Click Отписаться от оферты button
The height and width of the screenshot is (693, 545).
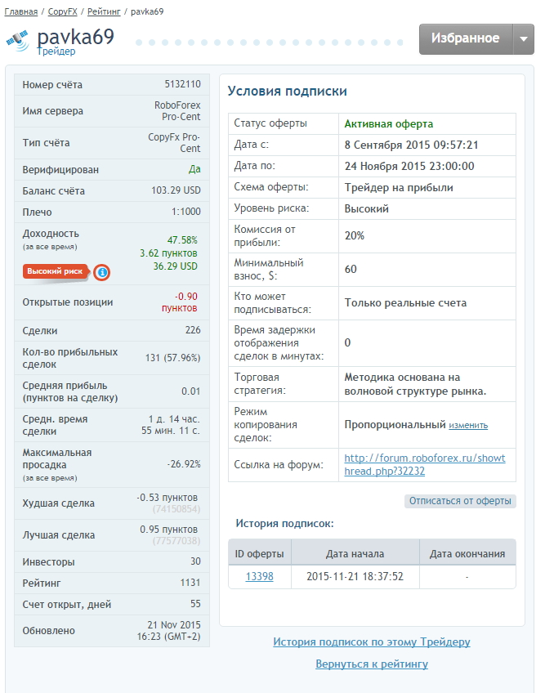(460, 501)
